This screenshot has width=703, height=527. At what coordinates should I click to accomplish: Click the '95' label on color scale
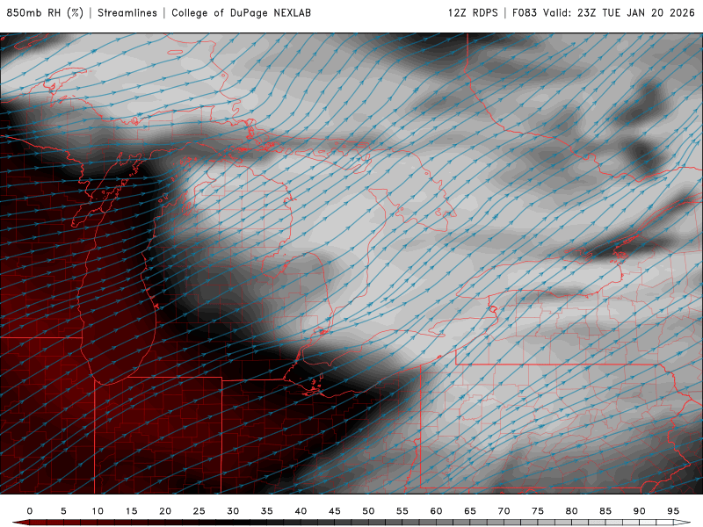point(673,511)
